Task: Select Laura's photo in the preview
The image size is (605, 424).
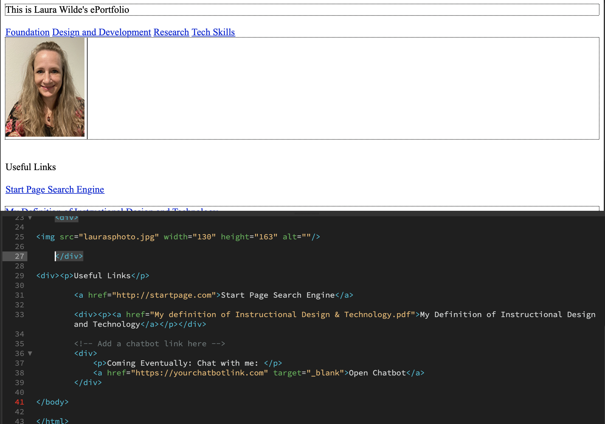Action: click(45, 87)
